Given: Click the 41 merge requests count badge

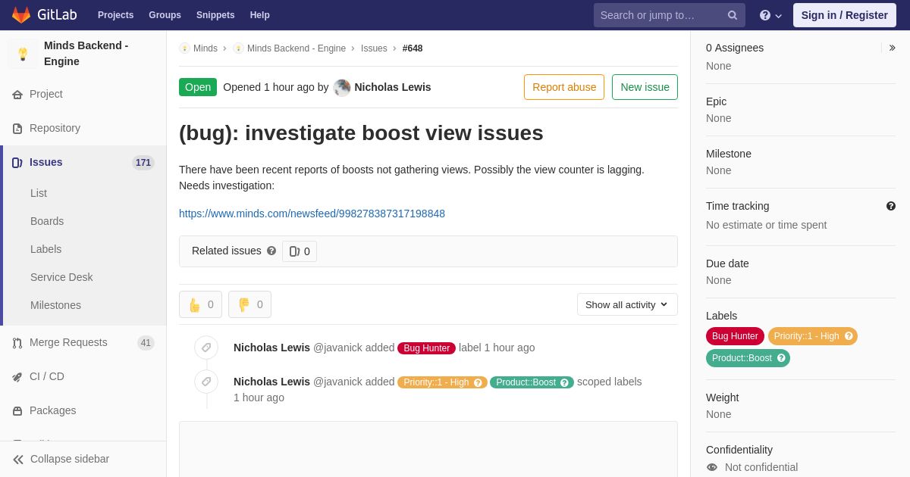Looking at the screenshot, I should (146, 343).
